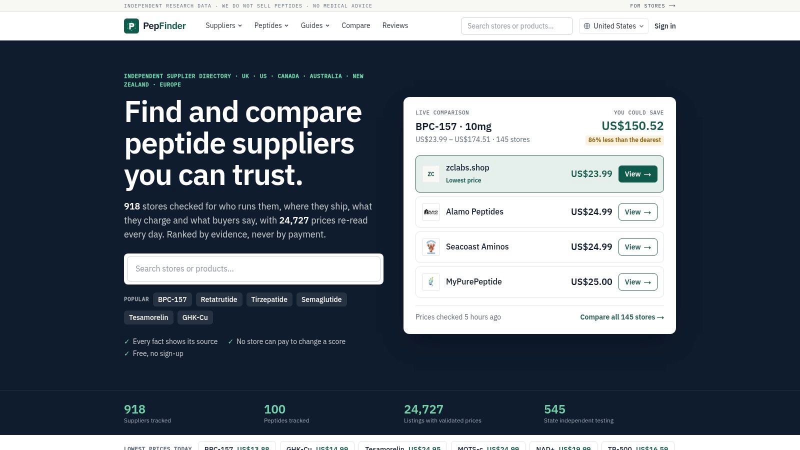Click the PepFinder logo icon
The image size is (800, 450).
click(x=131, y=26)
